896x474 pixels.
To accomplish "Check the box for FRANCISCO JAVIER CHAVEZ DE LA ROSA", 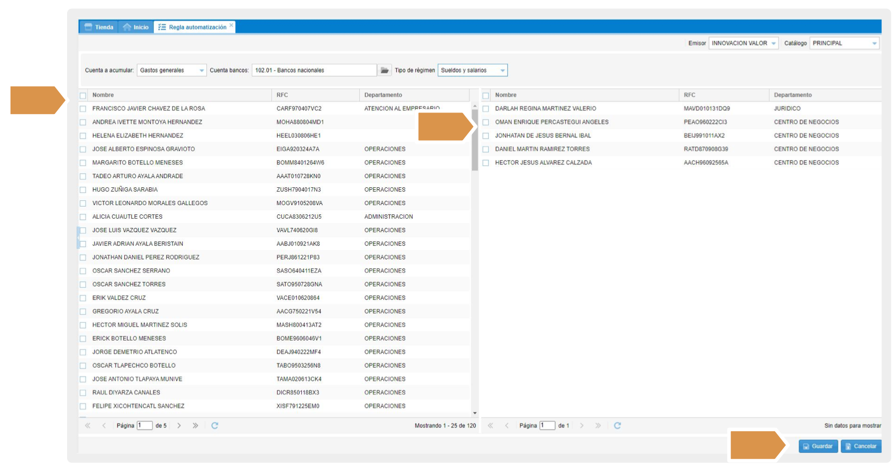I will tap(83, 109).
